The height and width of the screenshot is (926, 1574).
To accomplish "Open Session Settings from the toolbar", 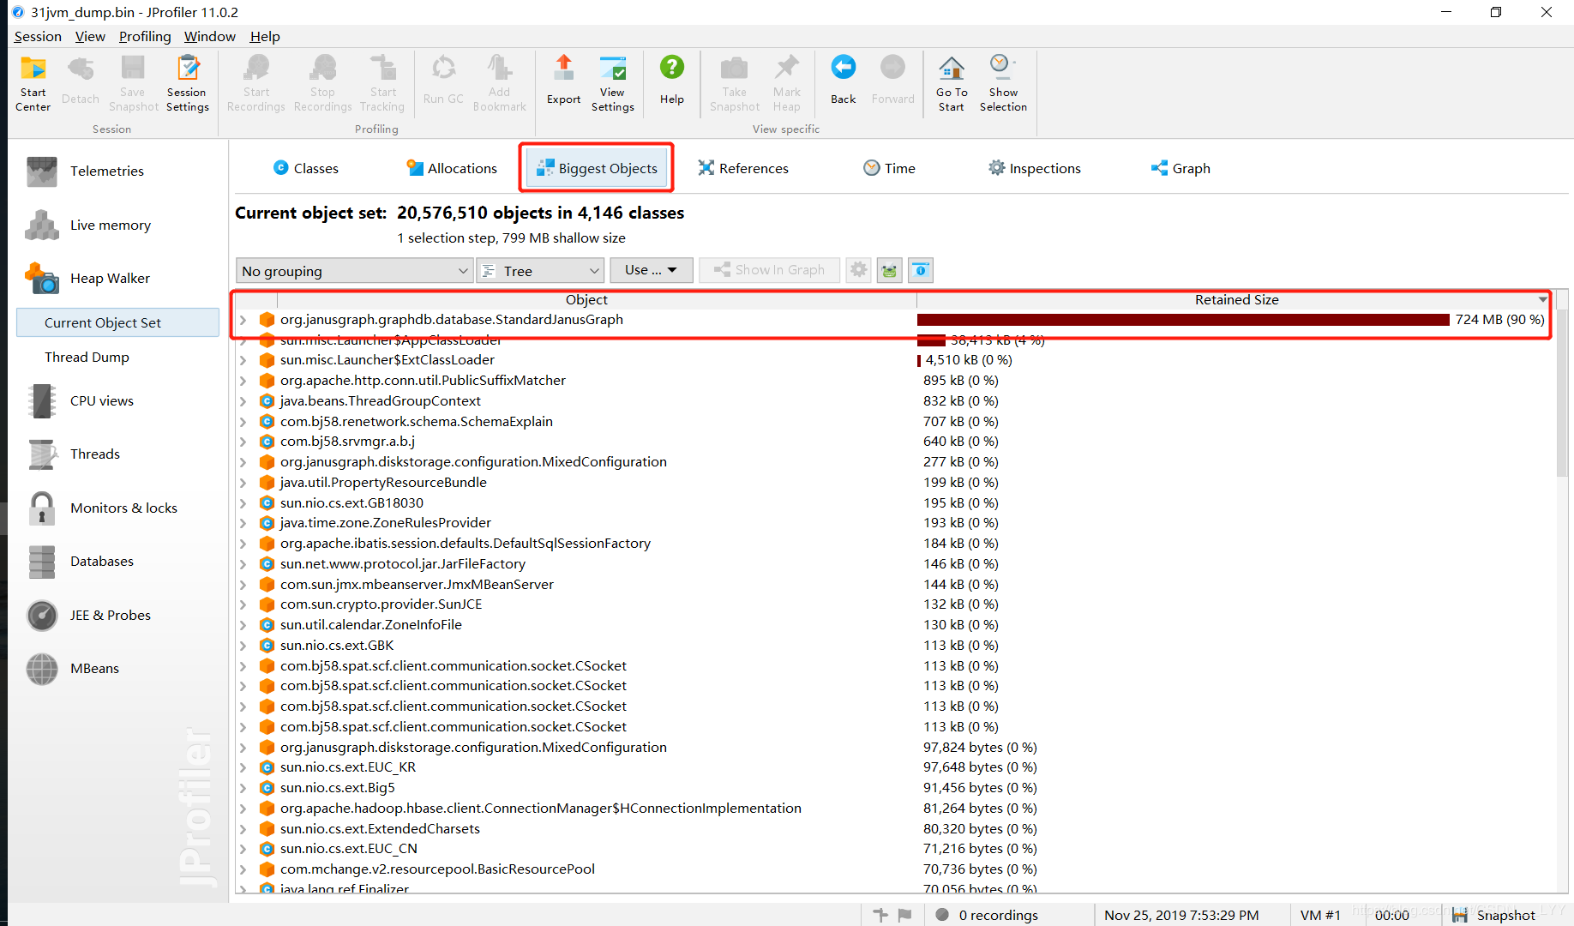I will pos(187,83).
